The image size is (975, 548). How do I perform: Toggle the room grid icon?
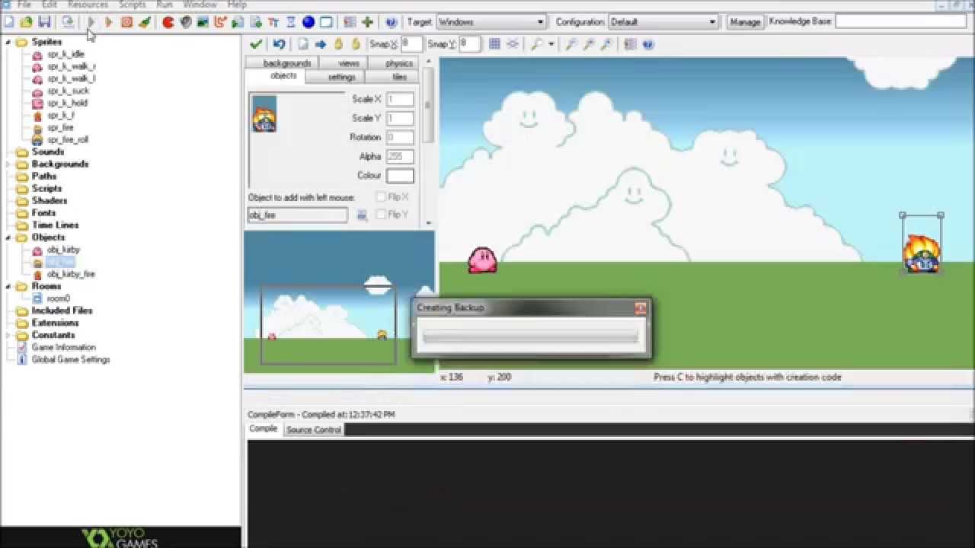pyautogui.click(x=494, y=44)
